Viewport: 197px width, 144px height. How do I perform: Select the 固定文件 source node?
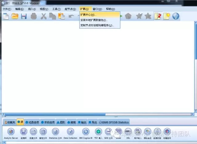[x=43, y=134]
